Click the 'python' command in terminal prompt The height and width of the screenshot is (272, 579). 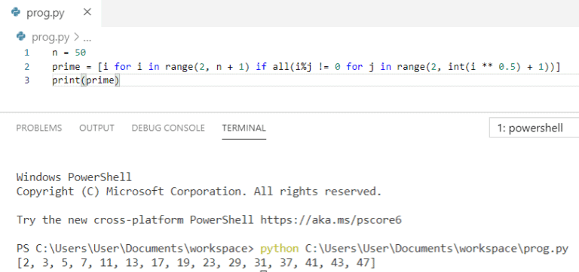coord(280,249)
